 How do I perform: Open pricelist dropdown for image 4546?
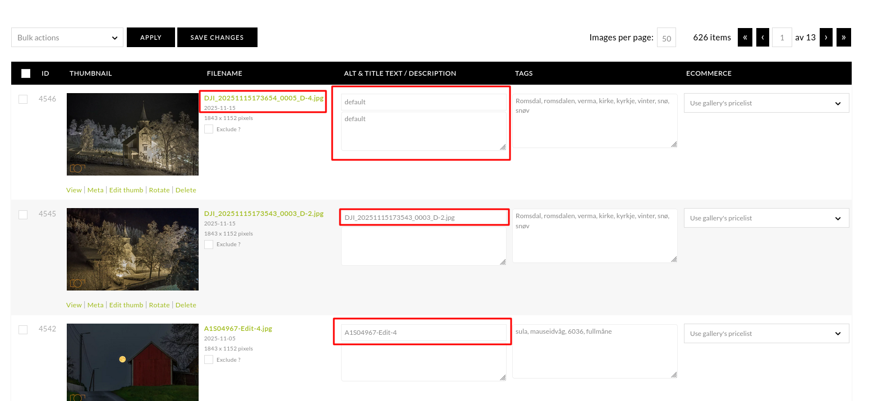coord(766,103)
